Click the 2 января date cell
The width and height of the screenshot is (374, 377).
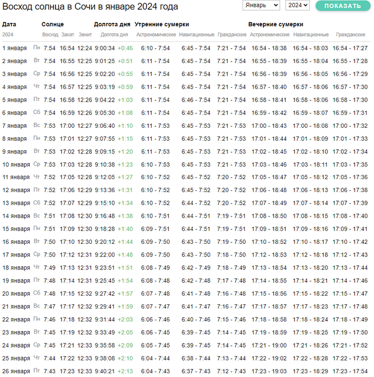pos(14,61)
